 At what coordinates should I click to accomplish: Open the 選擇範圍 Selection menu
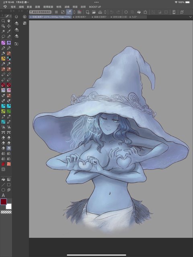point(48,7)
